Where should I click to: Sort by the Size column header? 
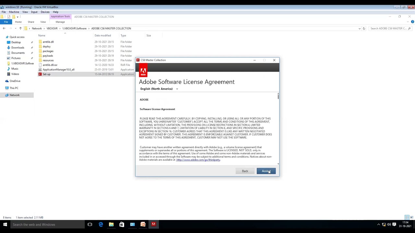pos(148,36)
